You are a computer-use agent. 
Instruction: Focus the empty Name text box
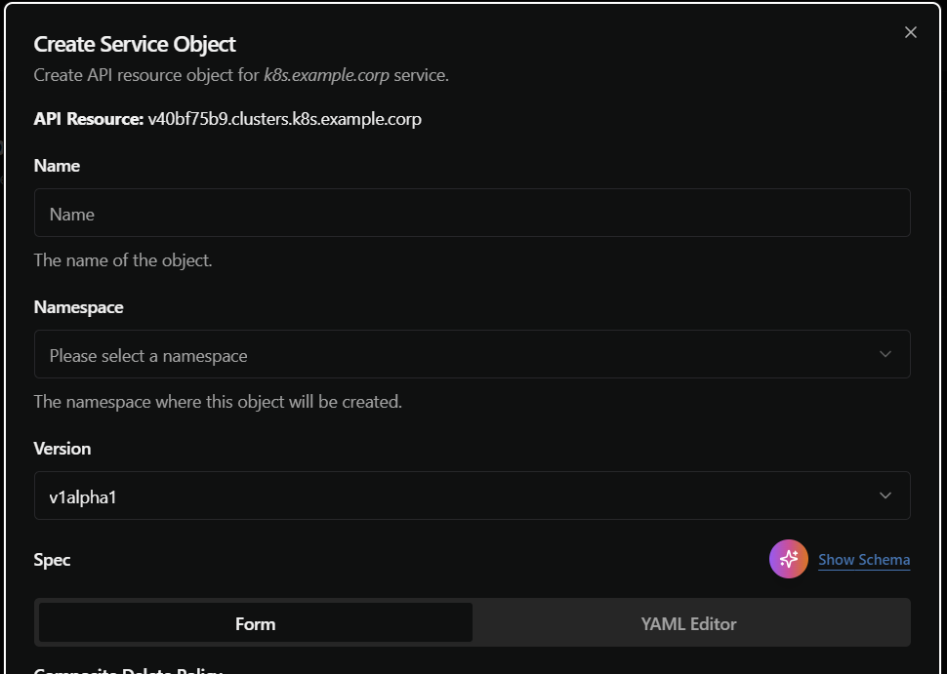click(473, 213)
